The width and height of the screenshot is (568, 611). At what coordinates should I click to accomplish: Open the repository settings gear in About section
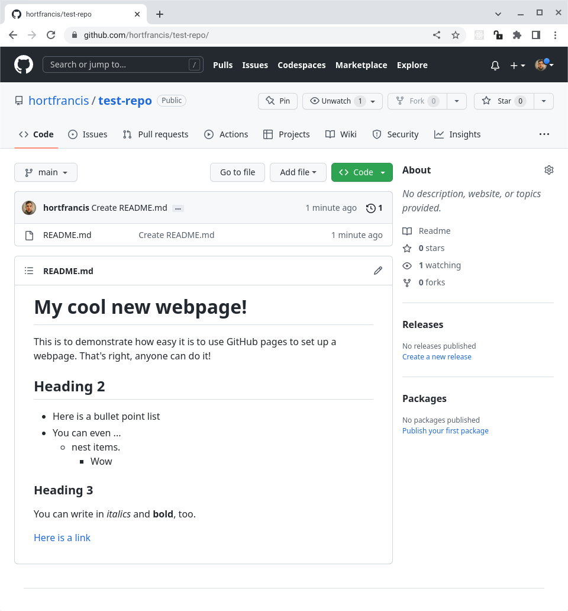point(549,170)
